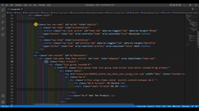This screenshot has width=199, height=111.
Task: Open notifications bell in status bar
Action: [196, 106]
